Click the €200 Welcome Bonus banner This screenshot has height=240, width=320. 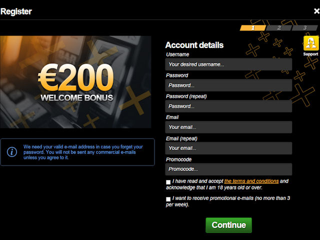tap(75, 82)
